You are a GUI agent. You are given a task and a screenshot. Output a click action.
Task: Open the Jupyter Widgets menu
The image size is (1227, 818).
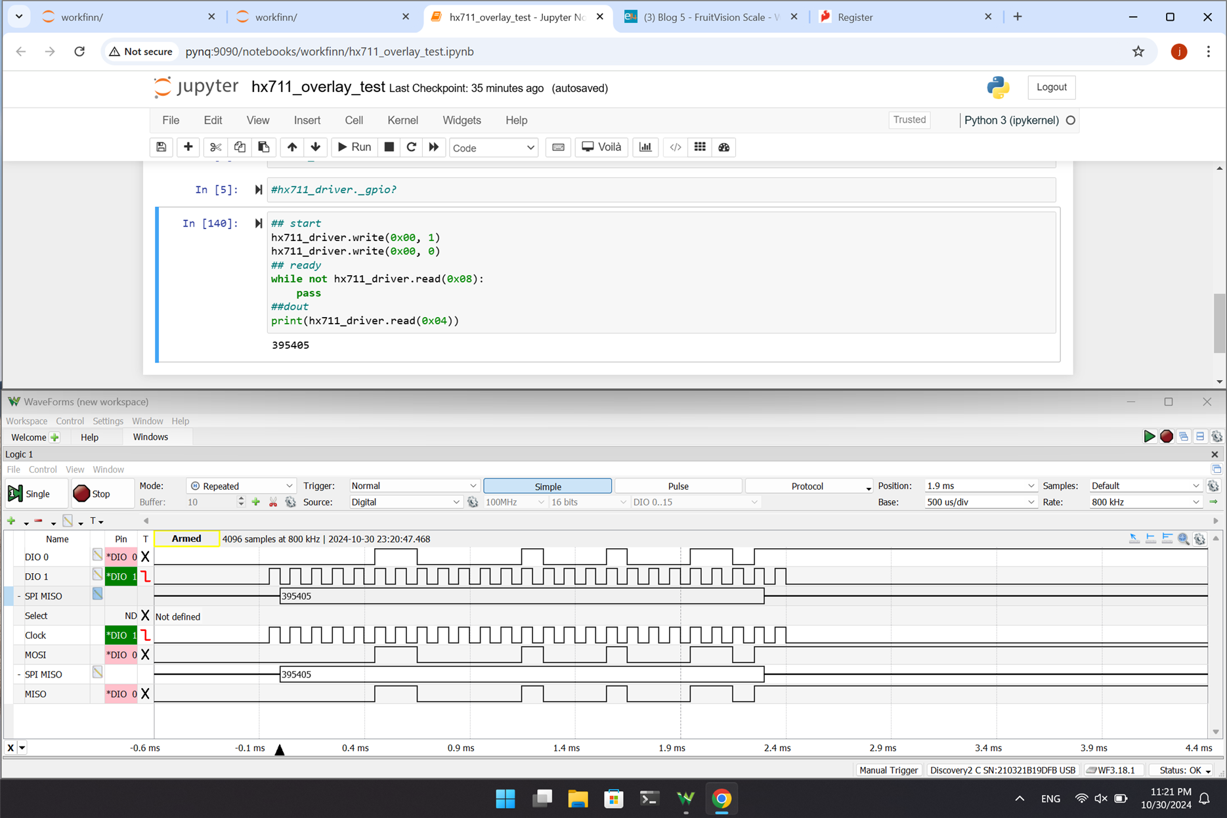(x=462, y=120)
